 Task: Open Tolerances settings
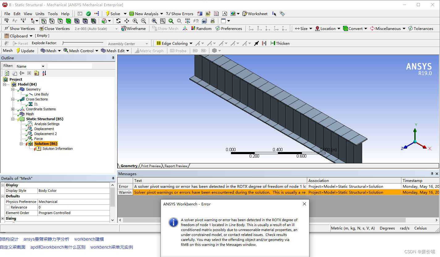coord(421,28)
